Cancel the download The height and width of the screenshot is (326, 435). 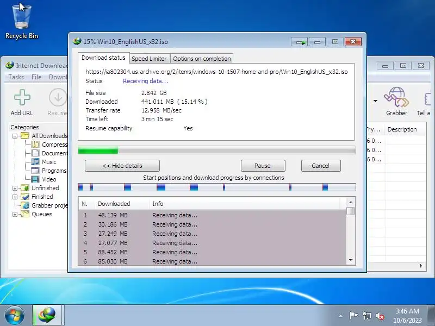pyautogui.click(x=321, y=166)
